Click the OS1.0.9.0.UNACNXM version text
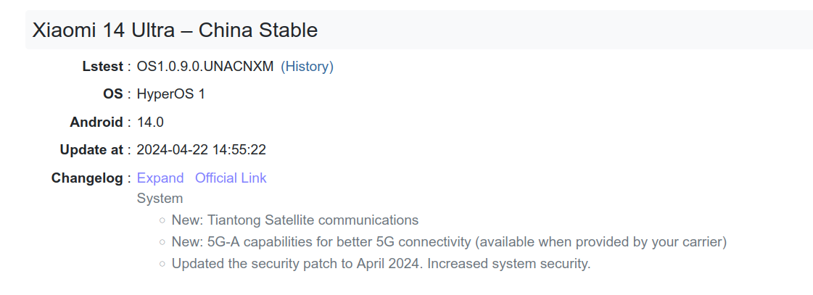The height and width of the screenshot is (295, 813). (x=205, y=67)
